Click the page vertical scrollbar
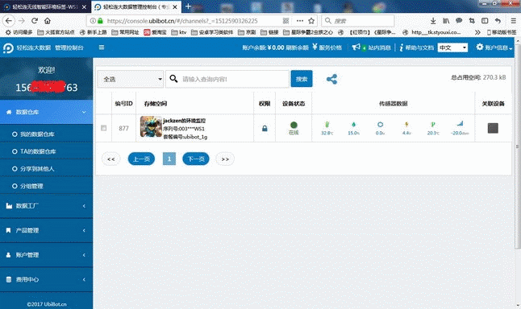The image size is (521, 309). [x=518, y=146]
